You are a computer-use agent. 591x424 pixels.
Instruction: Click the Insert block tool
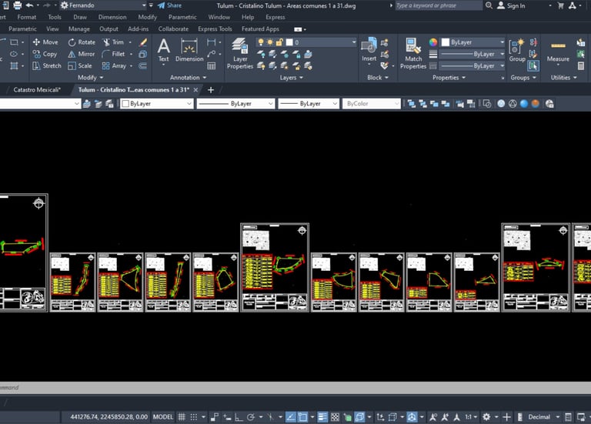369,49
